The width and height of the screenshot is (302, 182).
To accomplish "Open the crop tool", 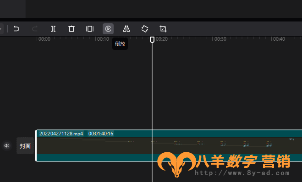I will click(x=163, y=29).
